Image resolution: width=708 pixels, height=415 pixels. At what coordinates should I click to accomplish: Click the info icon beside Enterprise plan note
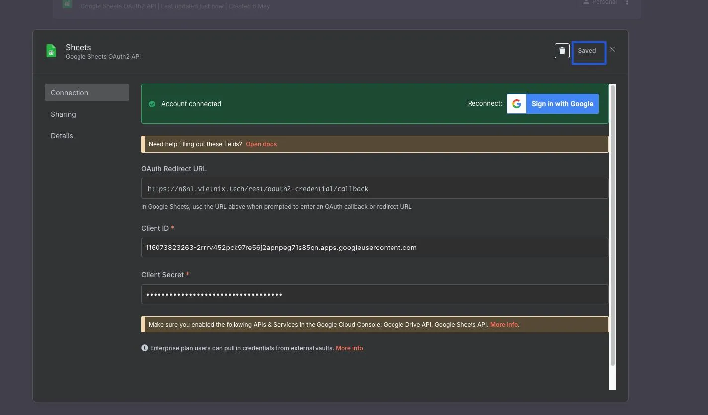(145, 348)
